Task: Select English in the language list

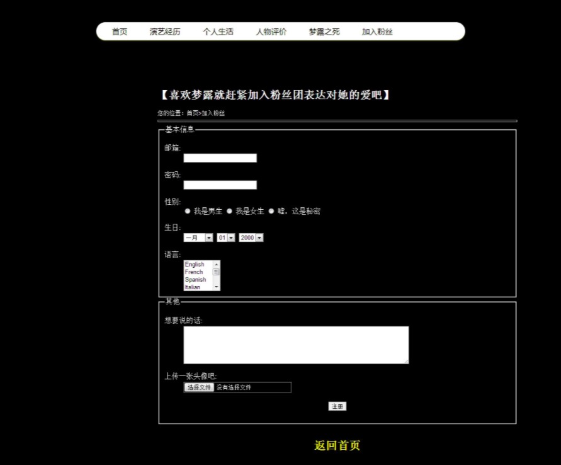Action: pos(195,265)
